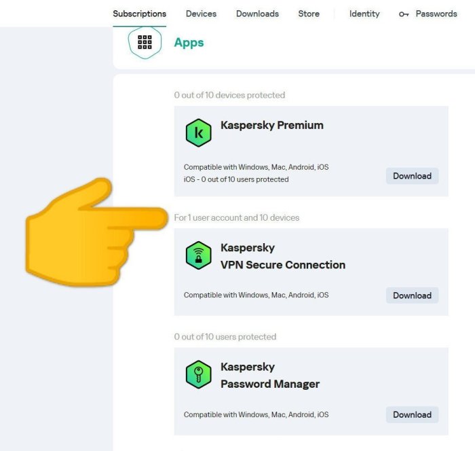Click the Password Manager title text
The image size is (475, 451).
pyautogui.click(x=269, y=384)
